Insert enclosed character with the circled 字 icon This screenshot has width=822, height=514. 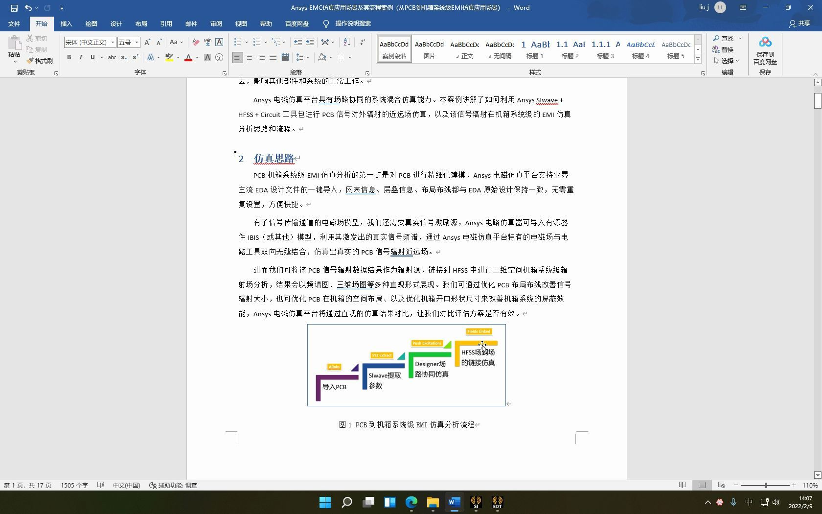219,57
